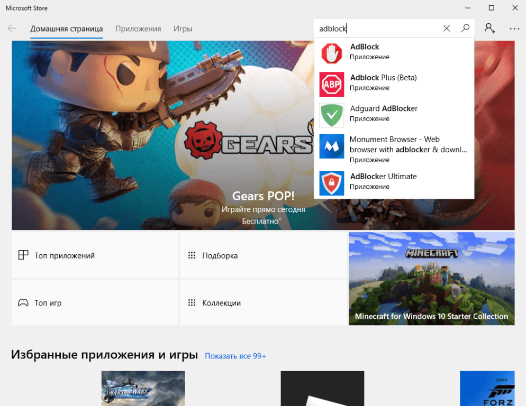Screen dimensions: 526x406
Task: Open the Warship Wars app thumbnail
Action: [x=143, y=388]
